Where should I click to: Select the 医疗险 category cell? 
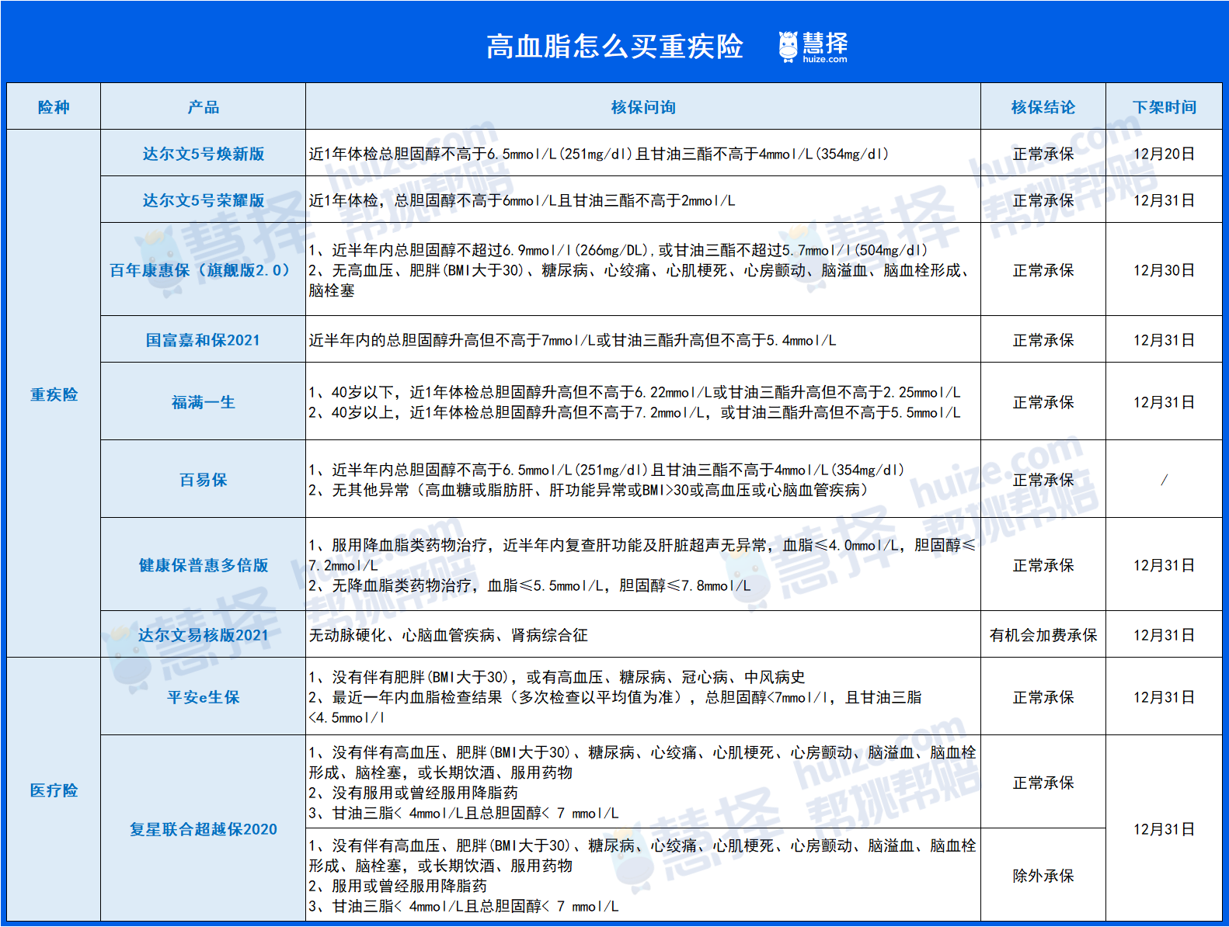tap(54, 790)
